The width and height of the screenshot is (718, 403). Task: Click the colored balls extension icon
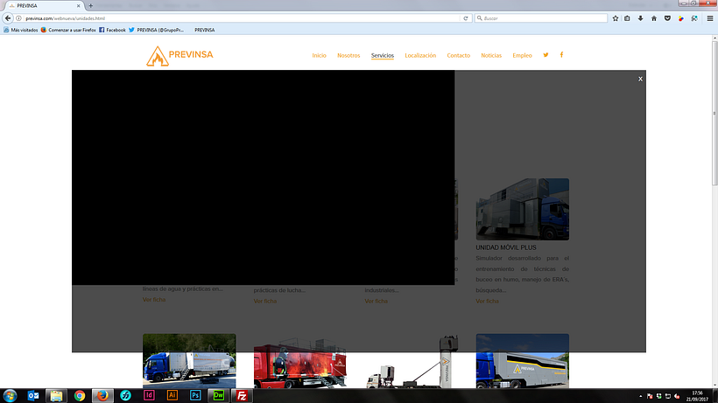681,18
